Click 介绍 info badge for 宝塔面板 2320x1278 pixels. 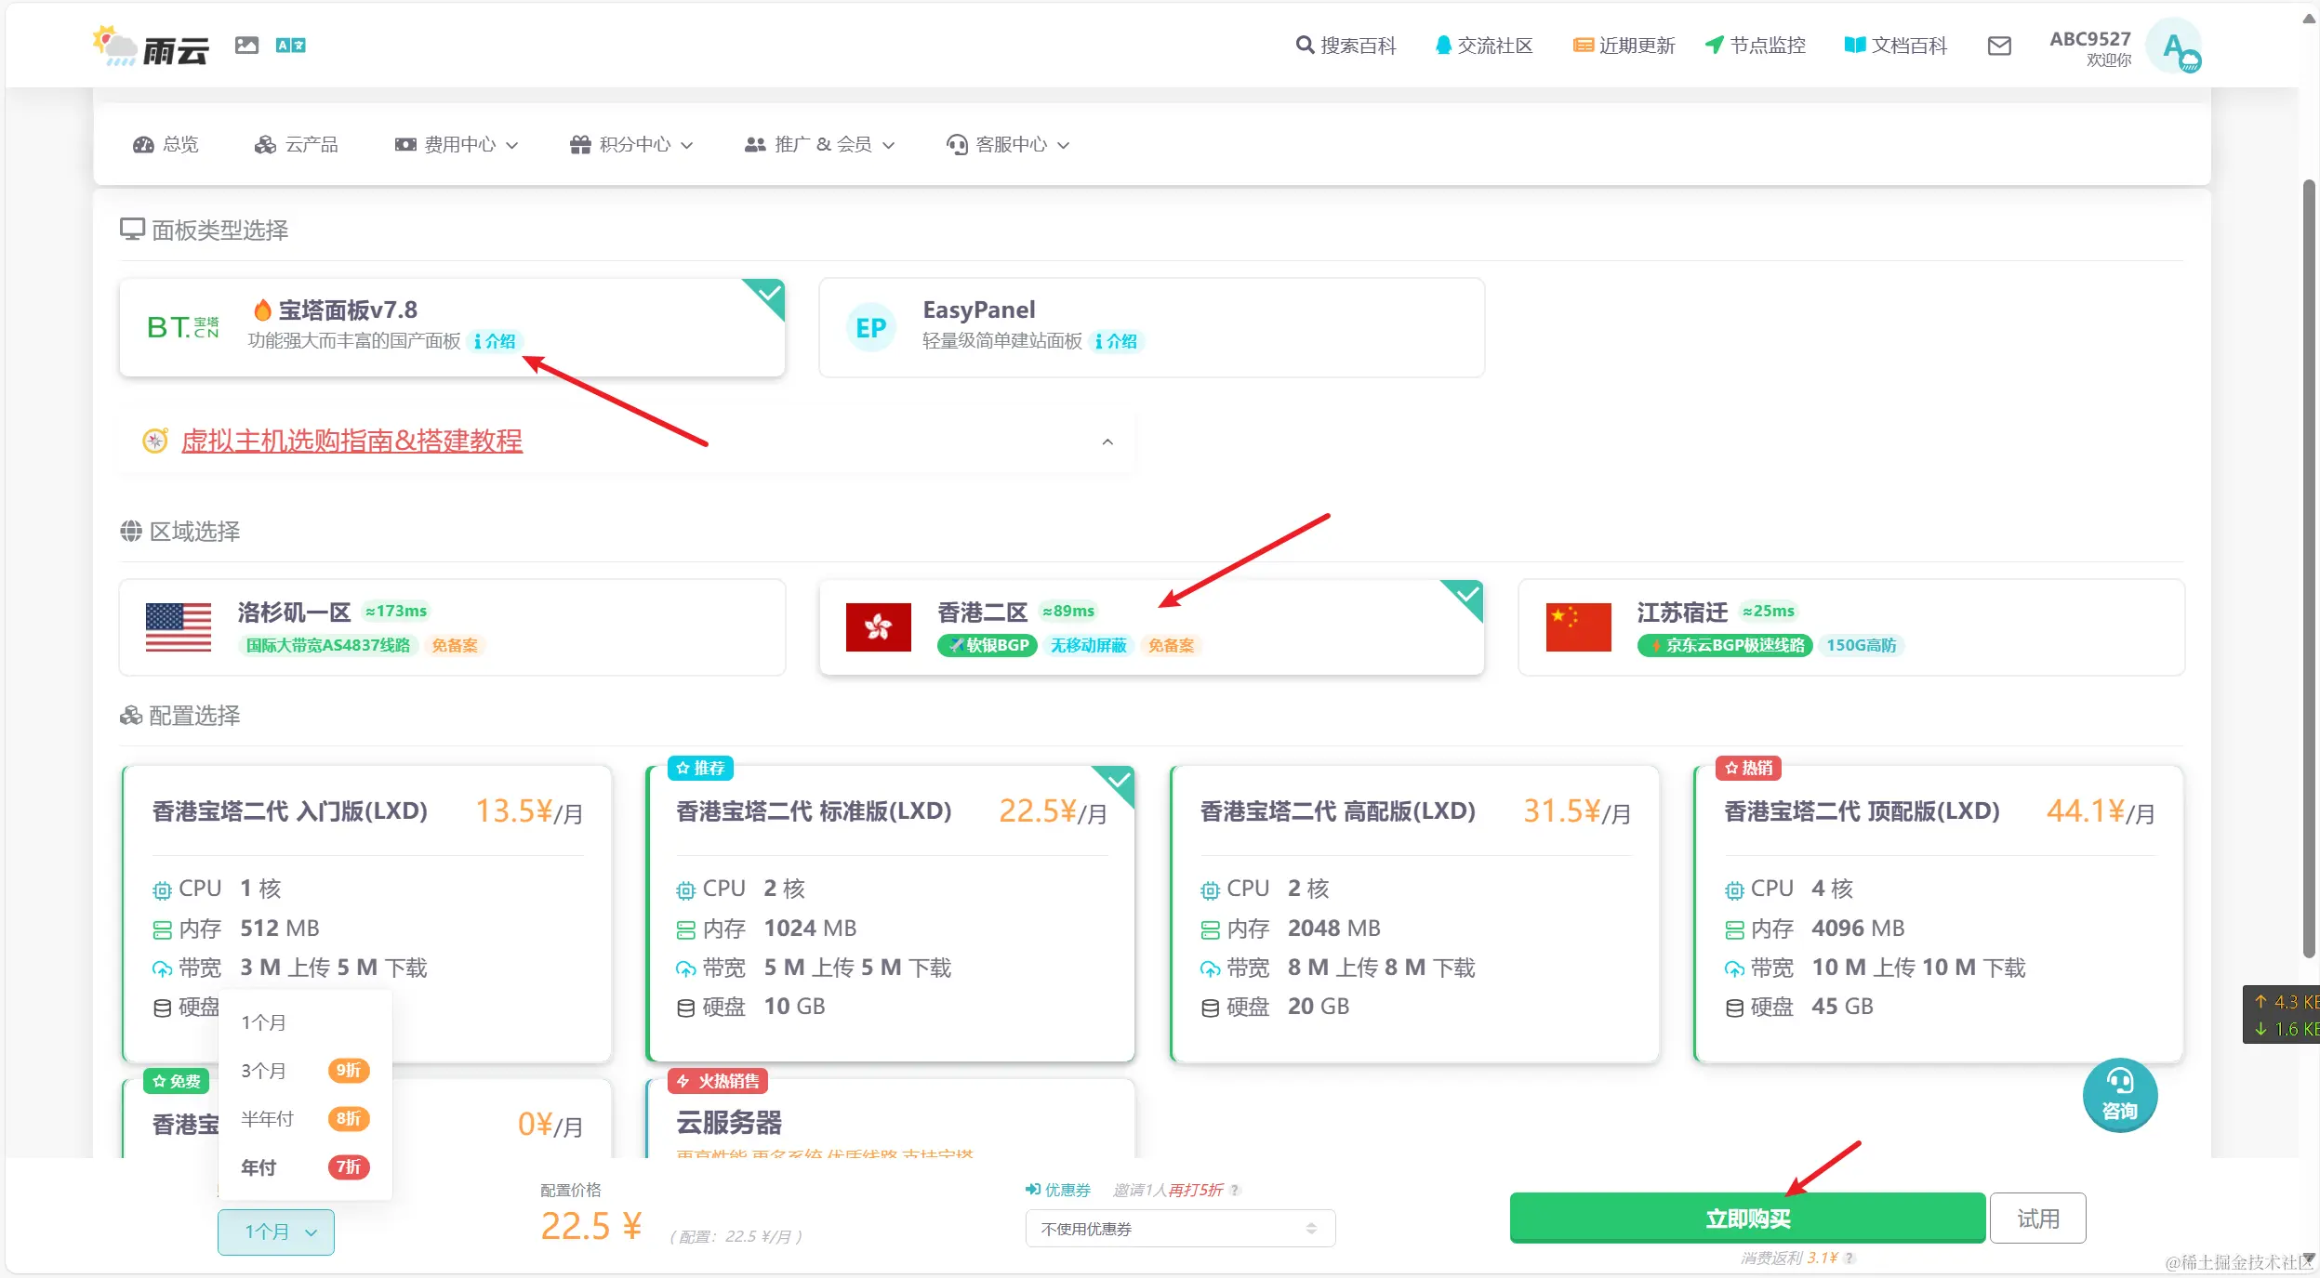pyautogui.click(x=495, y=341)
